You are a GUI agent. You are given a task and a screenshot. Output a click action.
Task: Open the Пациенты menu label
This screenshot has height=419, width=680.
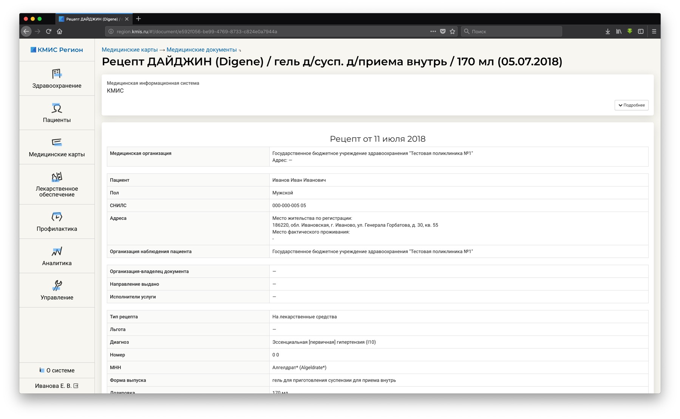(x=57, y=120)
